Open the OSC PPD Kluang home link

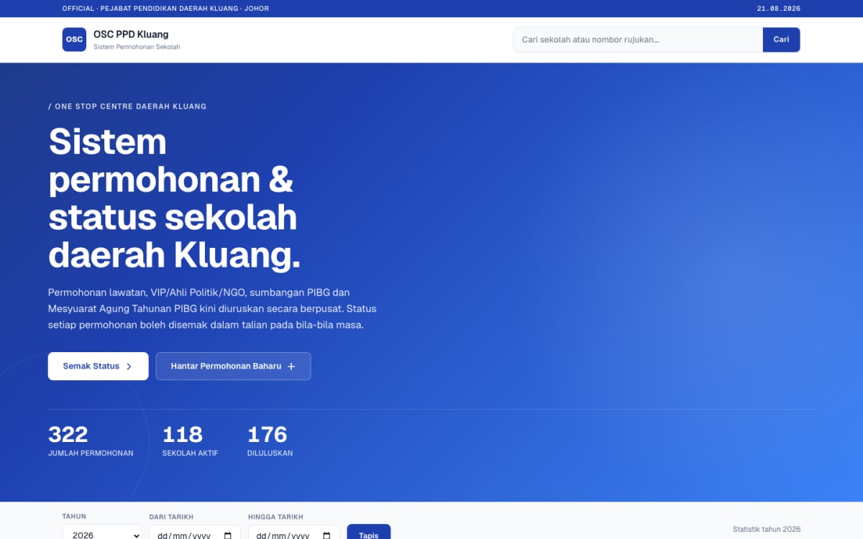click(x=121, y=40)
